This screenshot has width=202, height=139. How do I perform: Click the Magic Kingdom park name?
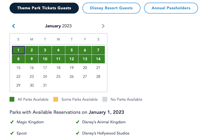point(30,122)
